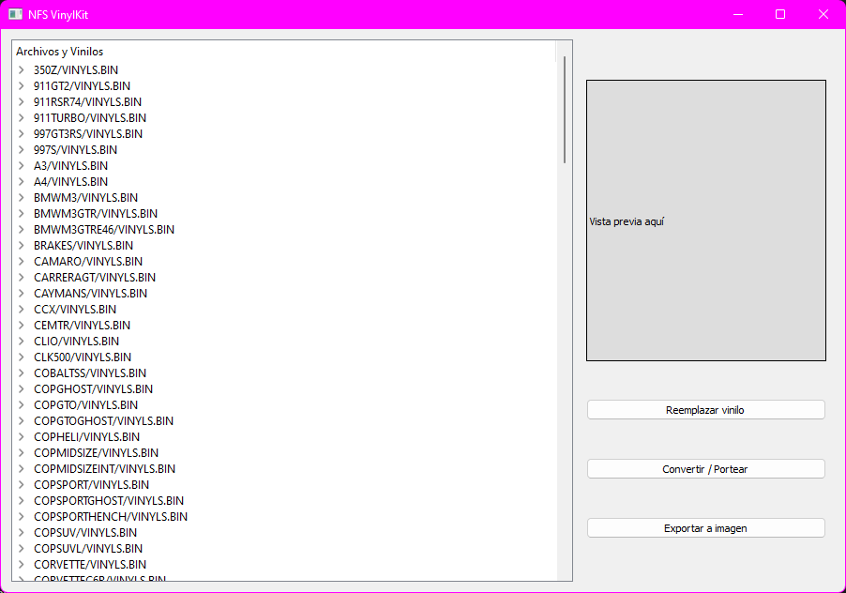The width and height of the screenshot is (846, 593).
Task: Expand the 997GT3RS/VINYLS.BIN node
Action: [21, 133]
